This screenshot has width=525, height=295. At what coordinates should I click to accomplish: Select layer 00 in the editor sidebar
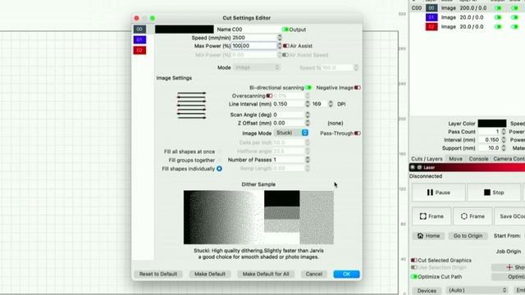coord(139,29)
